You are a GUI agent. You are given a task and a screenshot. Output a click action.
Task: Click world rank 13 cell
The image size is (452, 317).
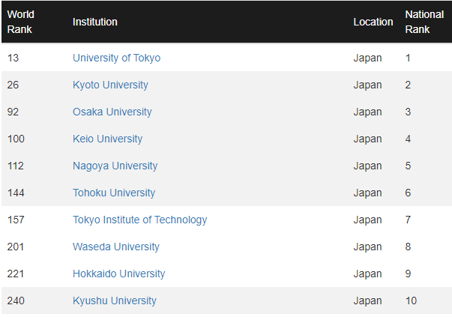(x=13, y=58)
